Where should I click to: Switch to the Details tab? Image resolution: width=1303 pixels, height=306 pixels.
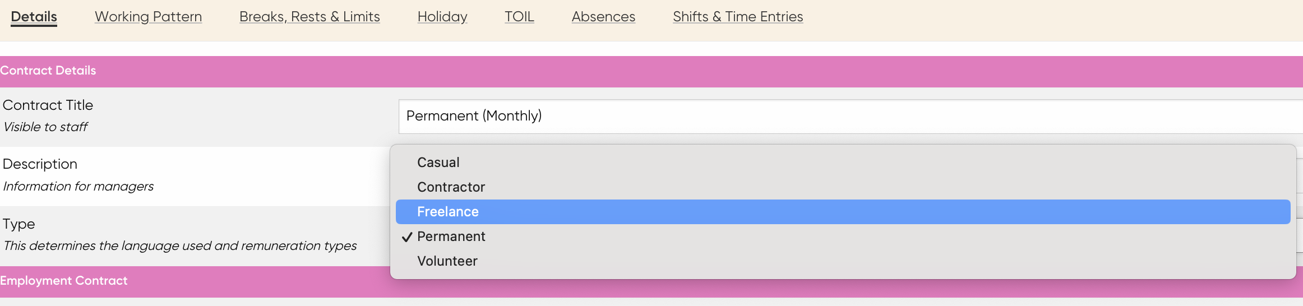(x=34, y=17)
